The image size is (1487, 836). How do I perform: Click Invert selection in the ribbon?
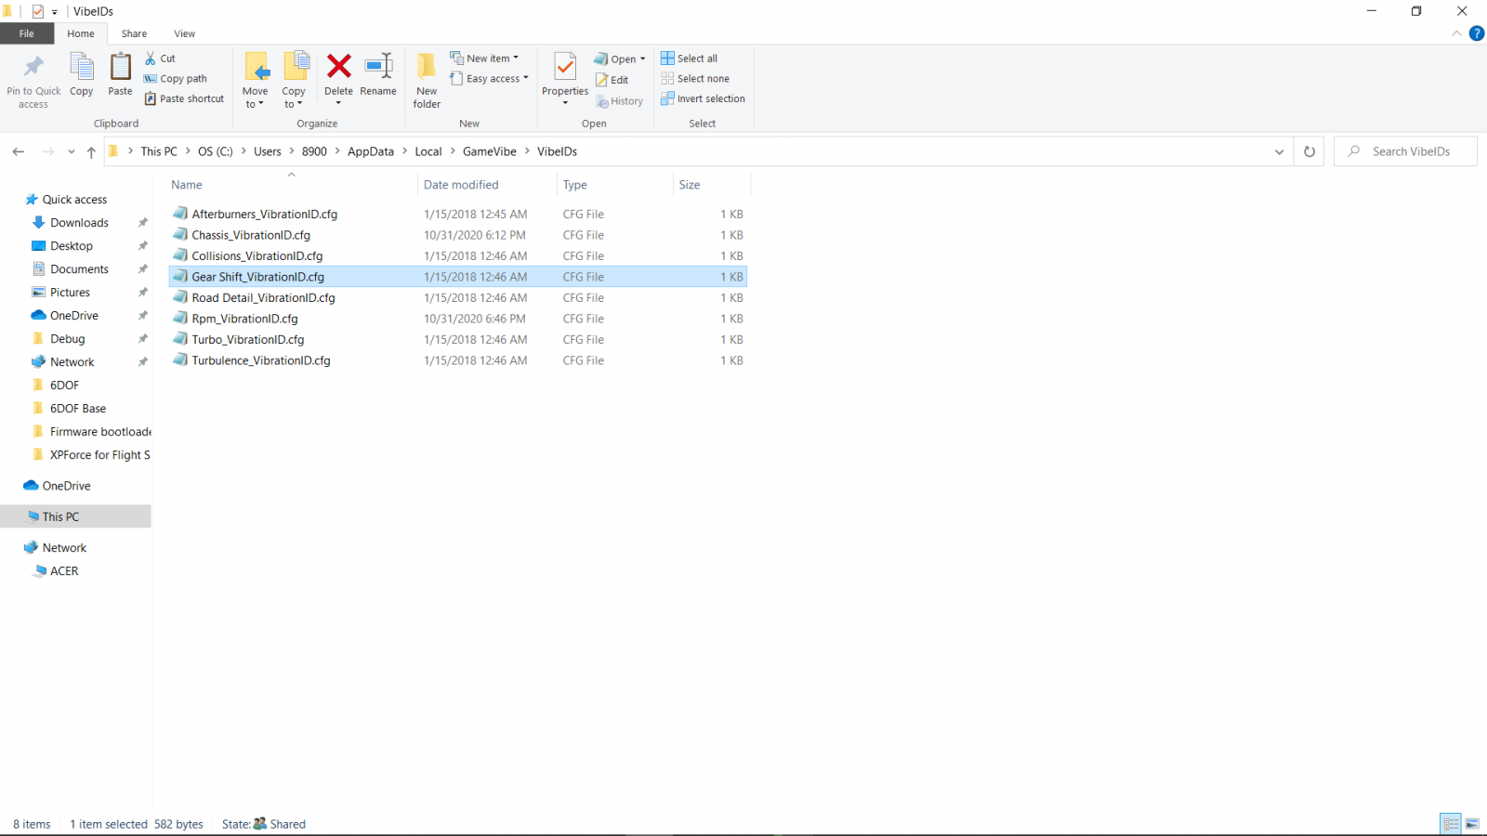pos(704,98)
